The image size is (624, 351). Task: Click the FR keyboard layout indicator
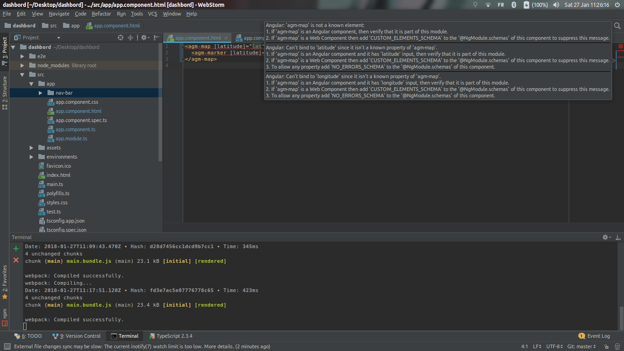click(501, 5)
